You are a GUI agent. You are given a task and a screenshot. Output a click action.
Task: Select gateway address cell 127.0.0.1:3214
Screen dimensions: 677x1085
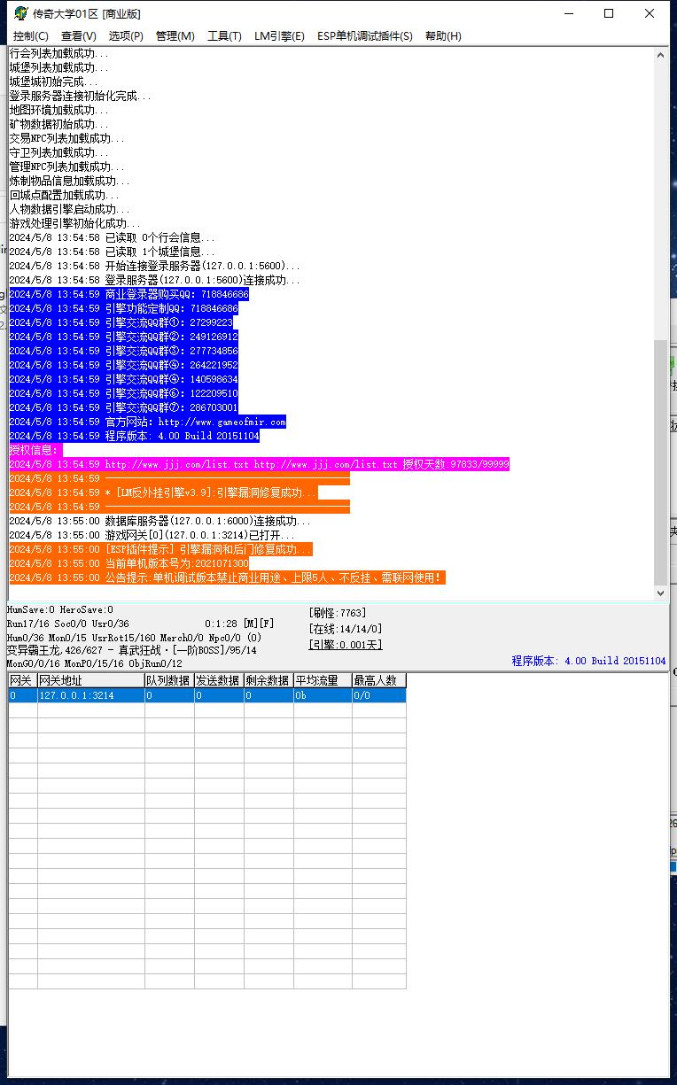(91, 695)
